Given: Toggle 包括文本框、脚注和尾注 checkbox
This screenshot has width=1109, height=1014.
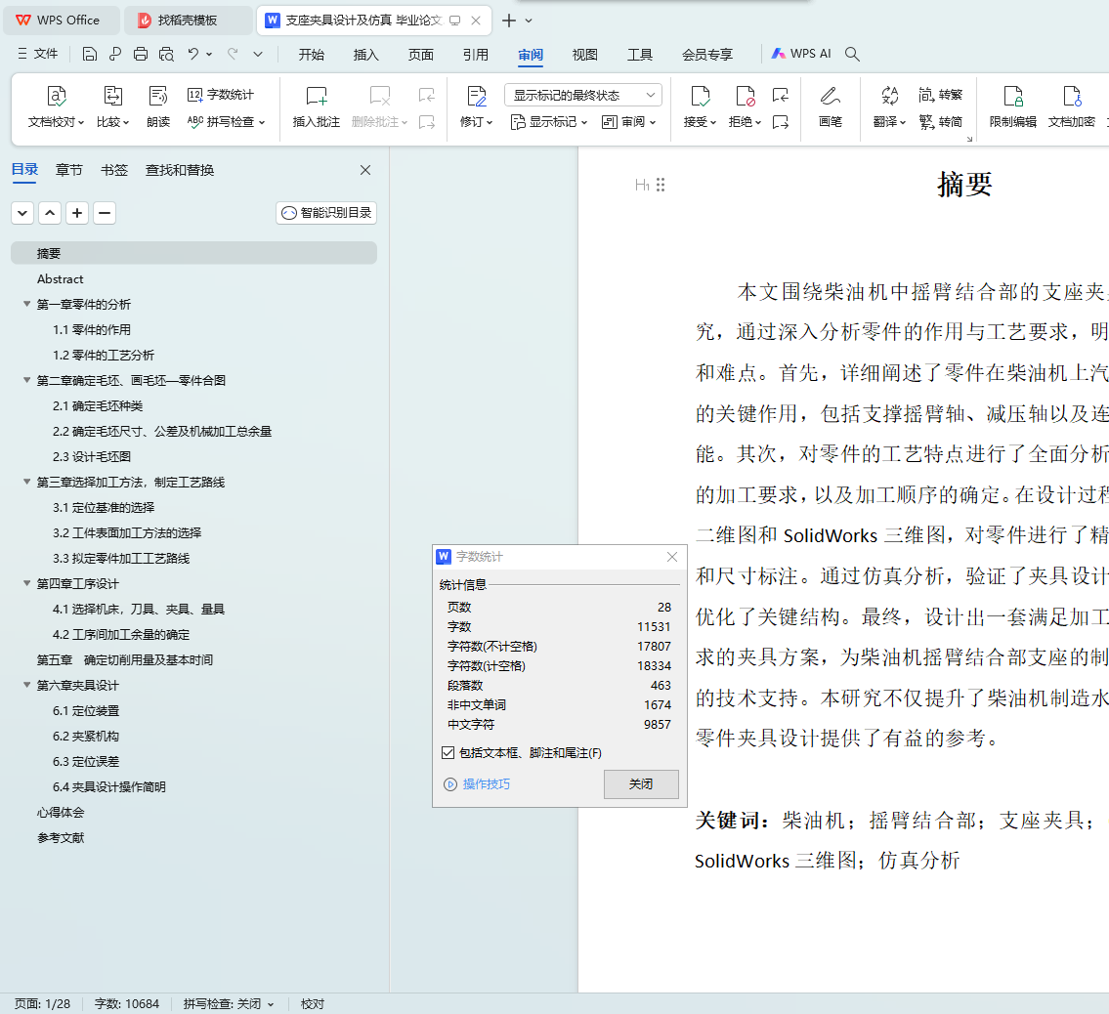Looking at the screenshot, I should [448, 753].
